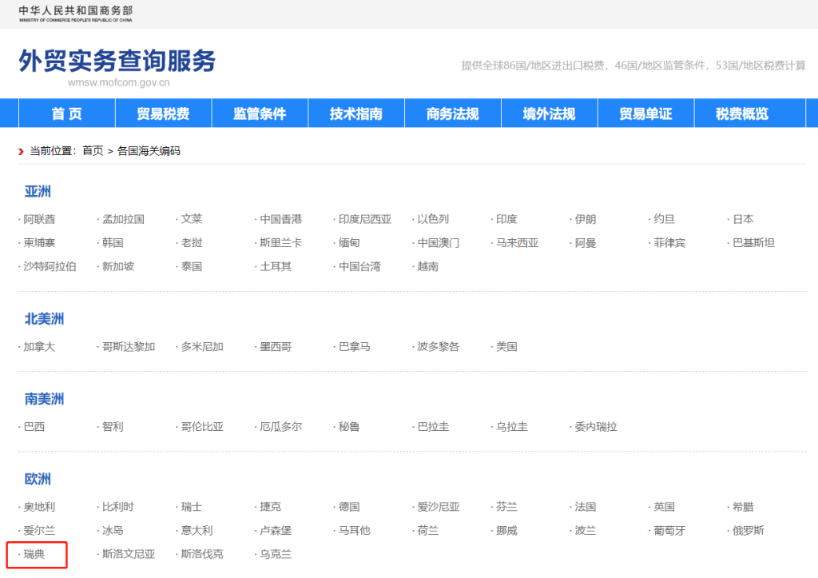
Task: Go to the 技术指南 tab
Action: click(356, 114)
